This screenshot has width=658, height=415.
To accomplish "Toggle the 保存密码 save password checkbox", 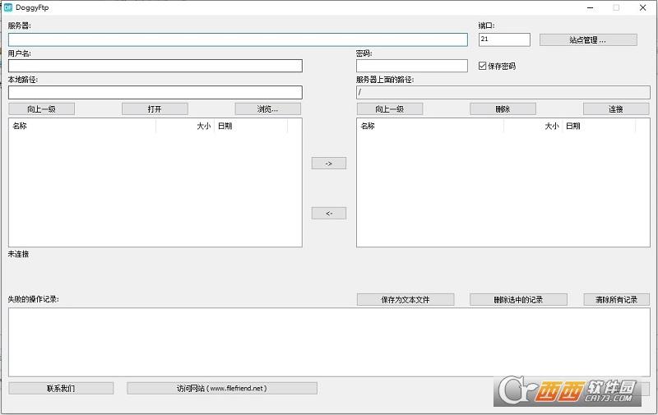I will (483, 66).
